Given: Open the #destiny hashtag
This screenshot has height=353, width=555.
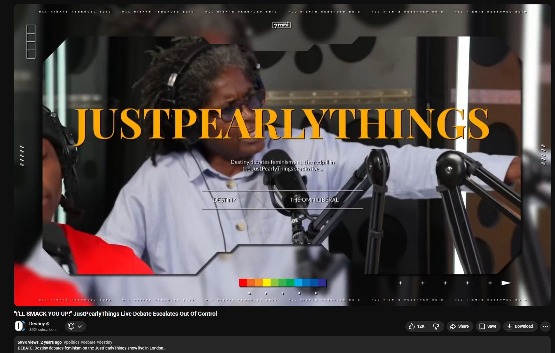Looking at the screenshot, I should point(105,342).
